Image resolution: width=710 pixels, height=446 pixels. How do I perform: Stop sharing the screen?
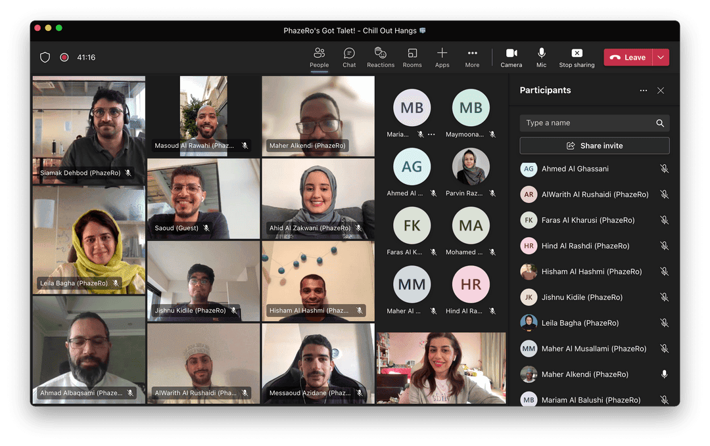577,57
